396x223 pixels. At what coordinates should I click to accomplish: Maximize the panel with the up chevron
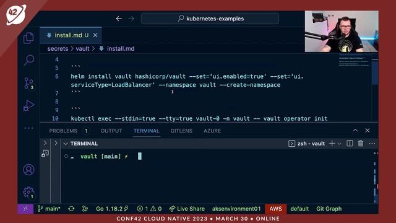(x=355, y=131)
